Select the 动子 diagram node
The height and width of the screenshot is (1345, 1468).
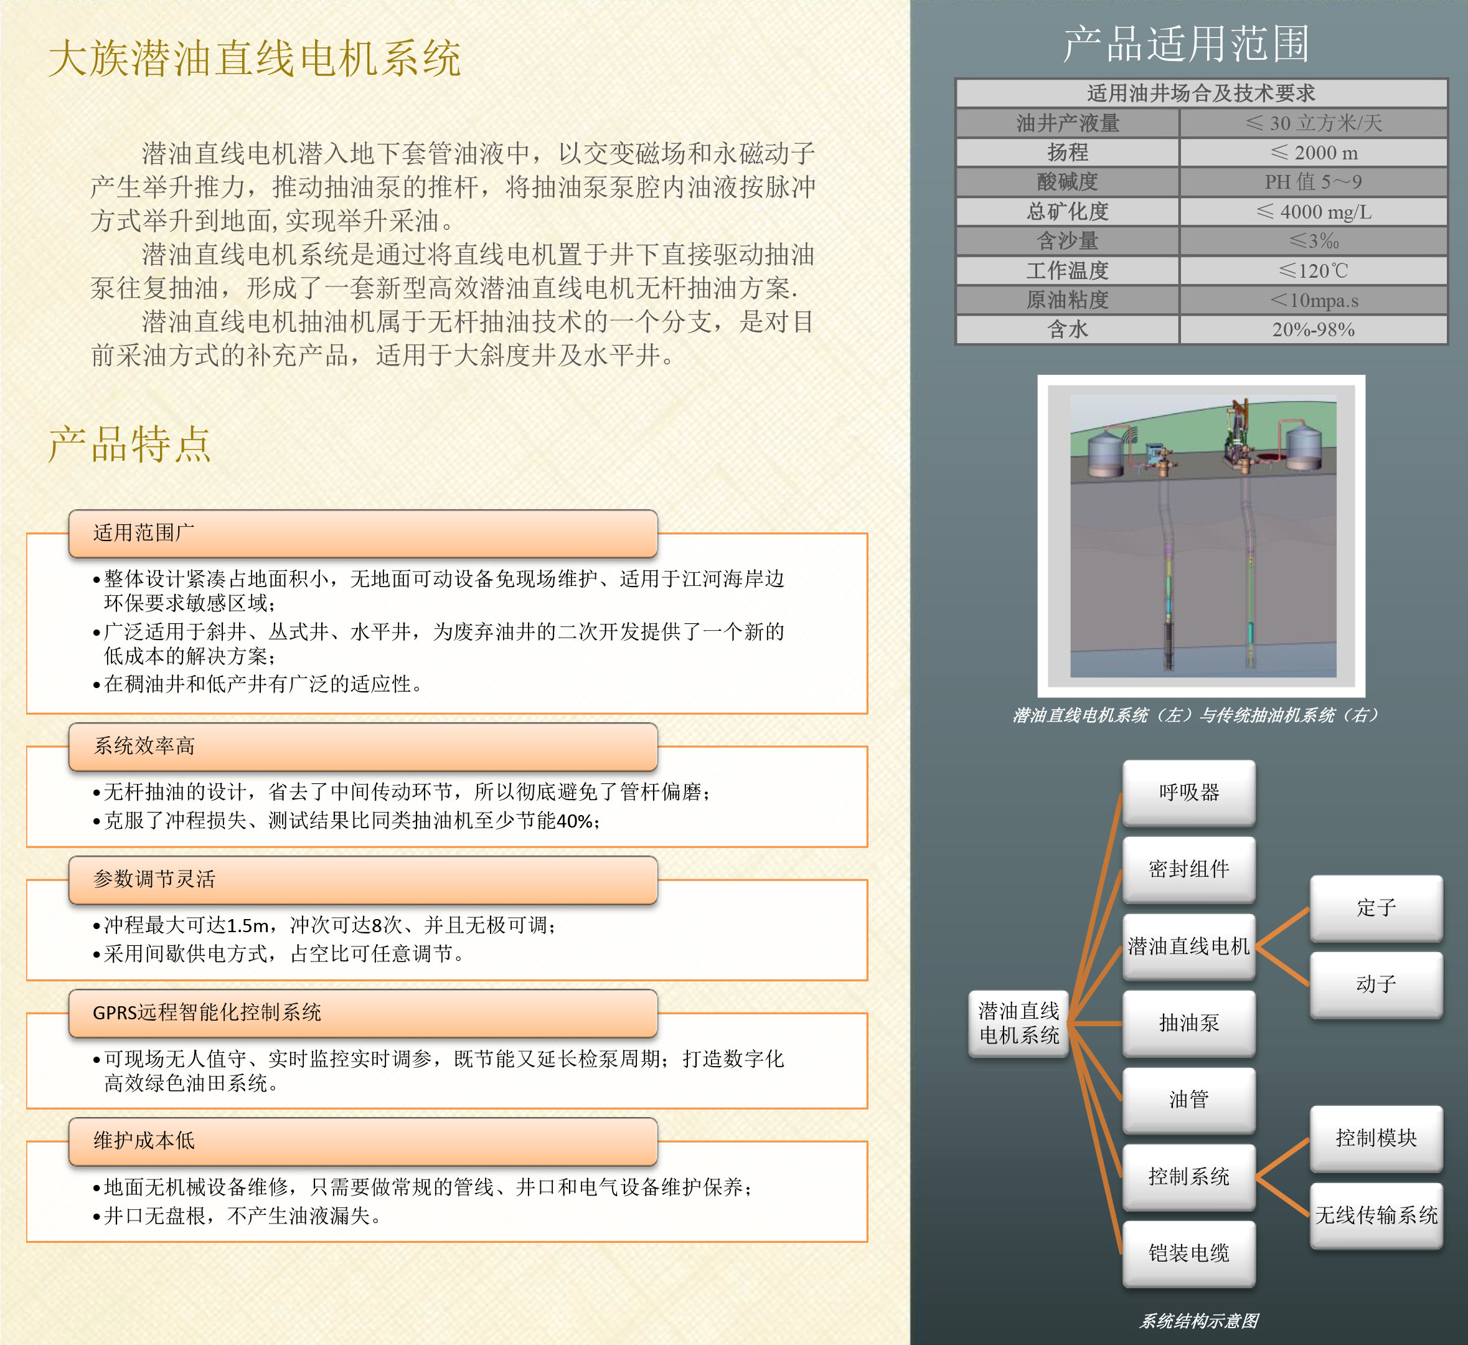(1376, 984)
